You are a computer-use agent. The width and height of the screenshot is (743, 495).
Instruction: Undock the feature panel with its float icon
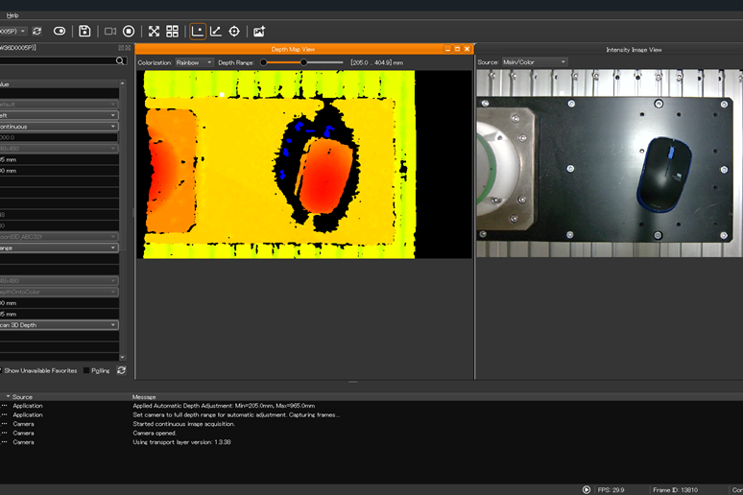pyautogui.click(x=121, y=48)
